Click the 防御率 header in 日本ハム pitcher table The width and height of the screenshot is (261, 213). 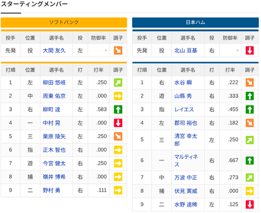point(230,38)
